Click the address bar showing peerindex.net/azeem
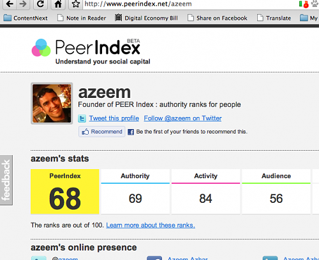Screen dimensions: 319x260 coord(189,4)
